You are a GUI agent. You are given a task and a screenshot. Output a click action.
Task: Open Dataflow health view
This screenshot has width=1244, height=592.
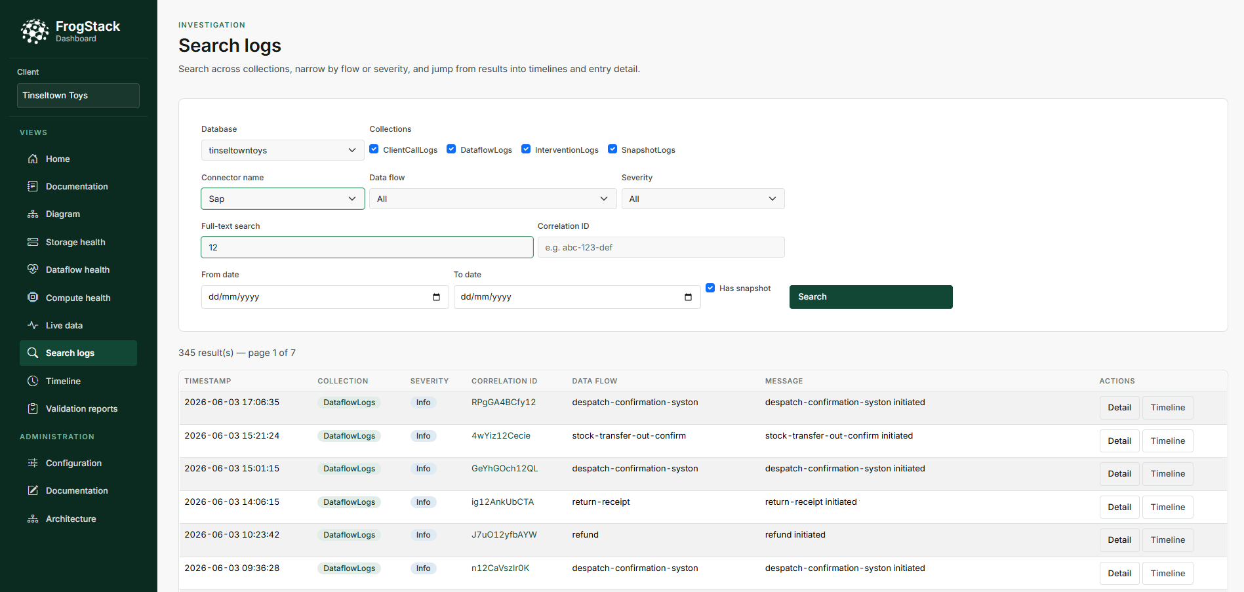click(78, 269)
